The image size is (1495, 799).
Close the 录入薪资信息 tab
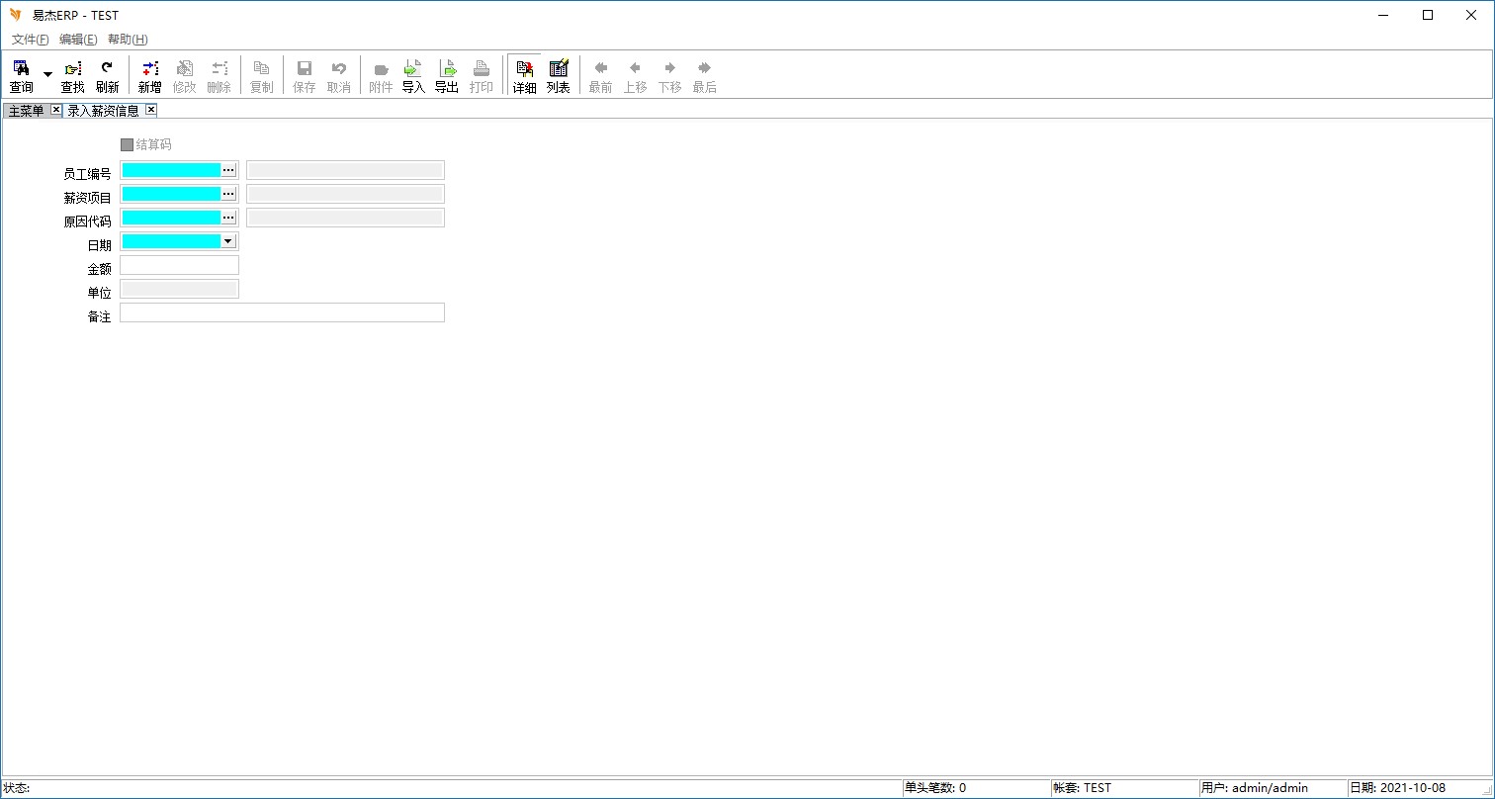150,110
